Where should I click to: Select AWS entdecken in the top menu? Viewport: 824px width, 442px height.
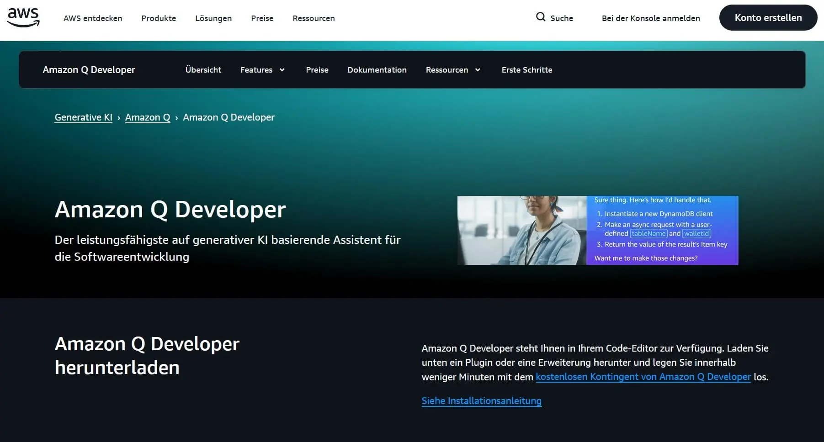pos(93,18)
